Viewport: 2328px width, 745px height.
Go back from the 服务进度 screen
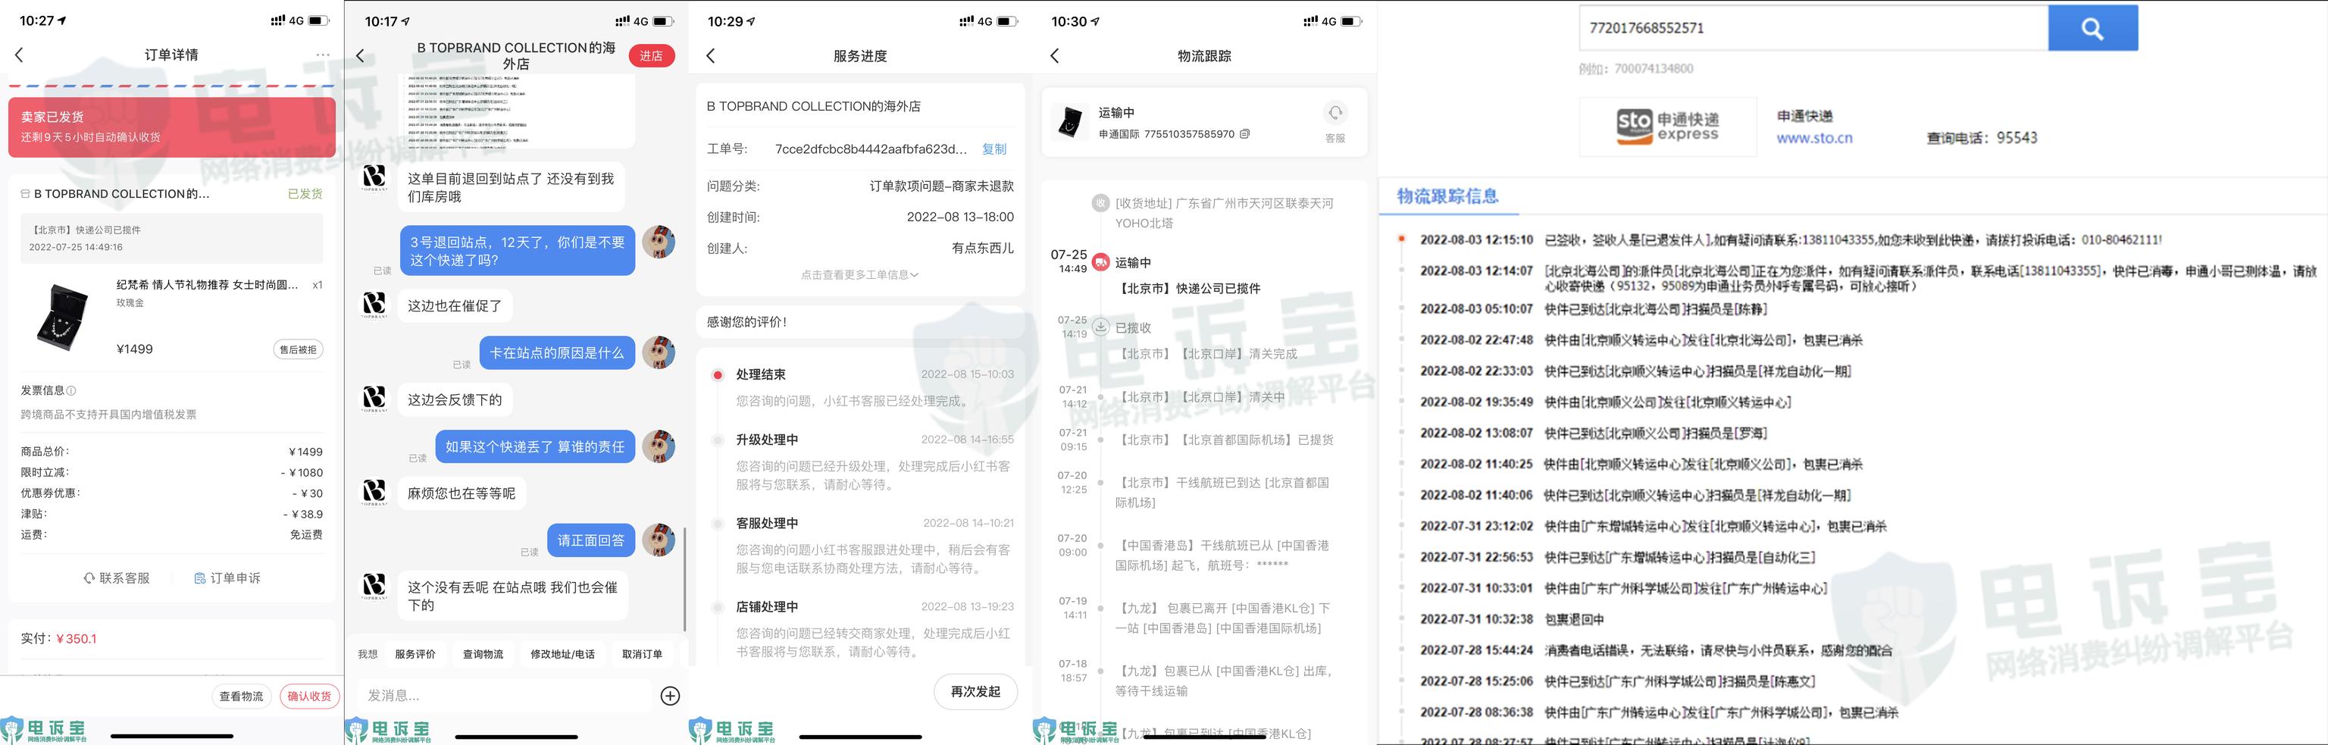tap(710, 56)
